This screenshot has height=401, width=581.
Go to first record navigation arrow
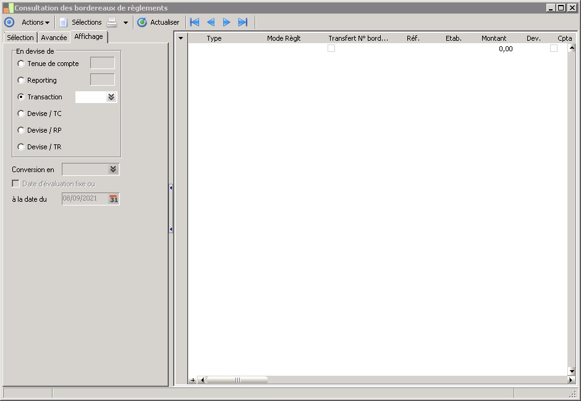[x=195, y=22]
